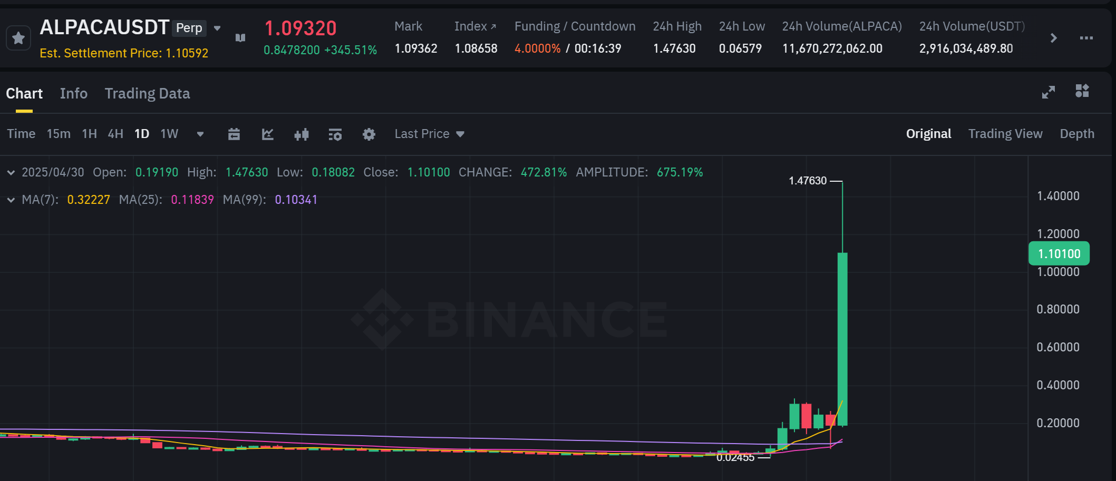Open the three-dot more options menu
The height and width of the screenshot is (481, 1116).
(x=1086, y=38)
